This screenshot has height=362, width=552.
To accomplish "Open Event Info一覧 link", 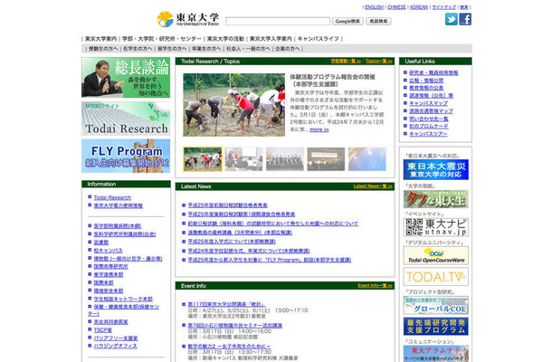I will [x=375, y=285].
